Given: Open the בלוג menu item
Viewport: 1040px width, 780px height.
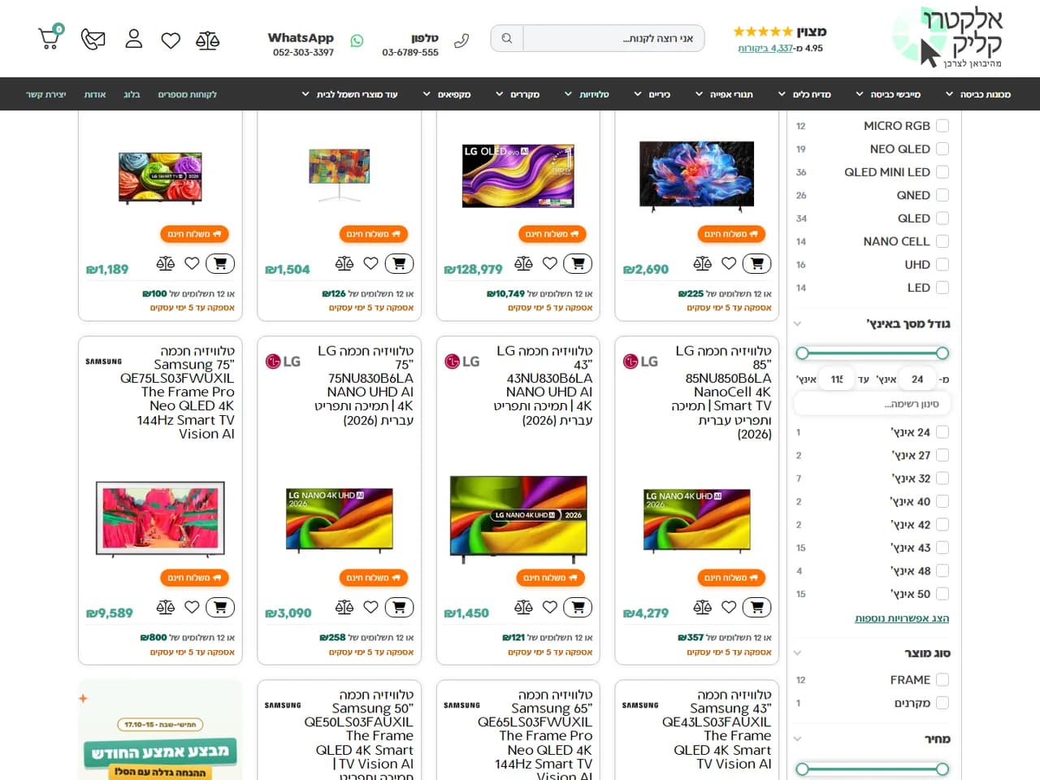Looking at the screenshot, I should coord(132,94).
